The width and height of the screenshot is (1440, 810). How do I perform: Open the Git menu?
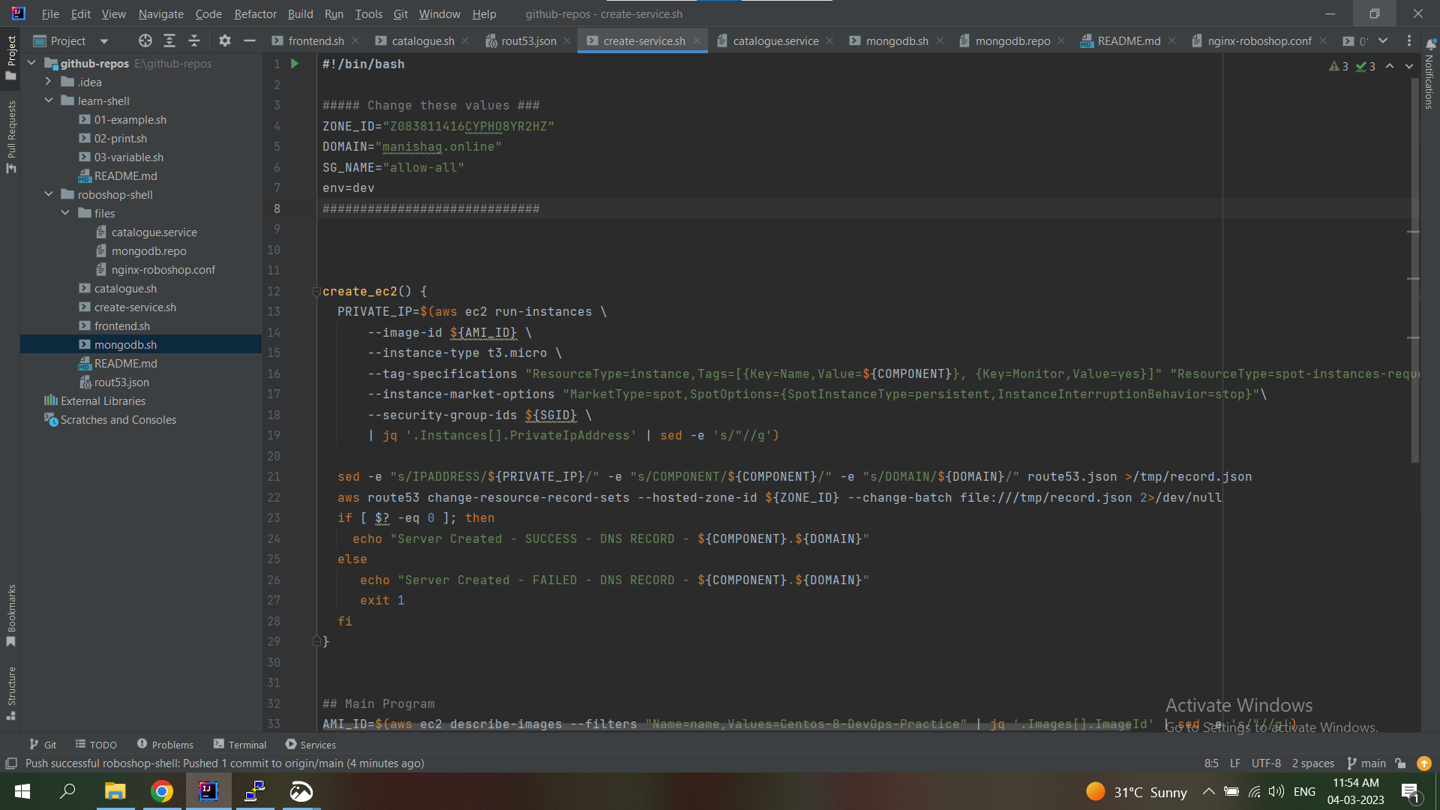400,13
